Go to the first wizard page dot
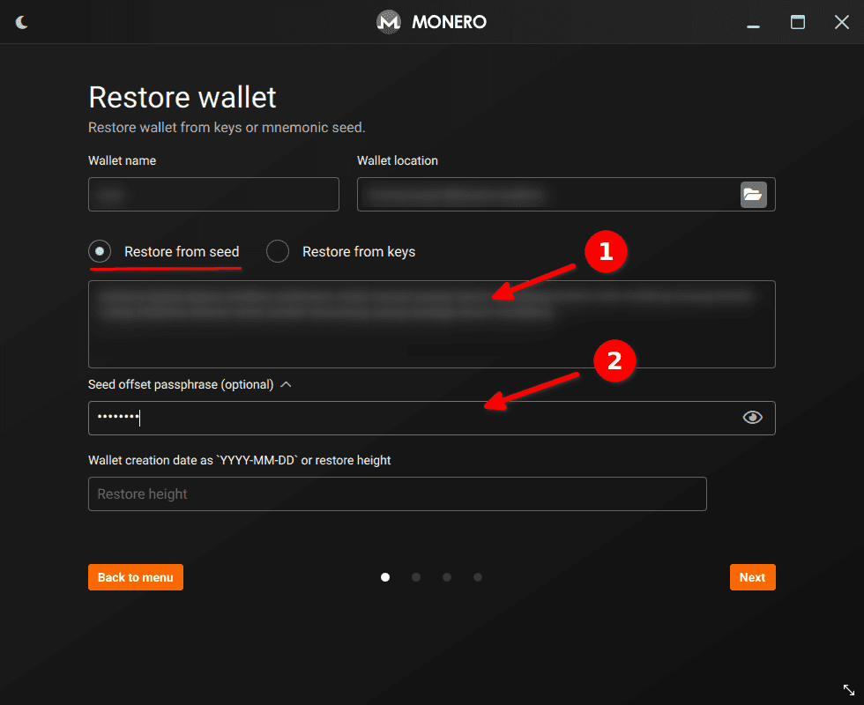Viewport: 864px width, 705px height. pos(385,577)
